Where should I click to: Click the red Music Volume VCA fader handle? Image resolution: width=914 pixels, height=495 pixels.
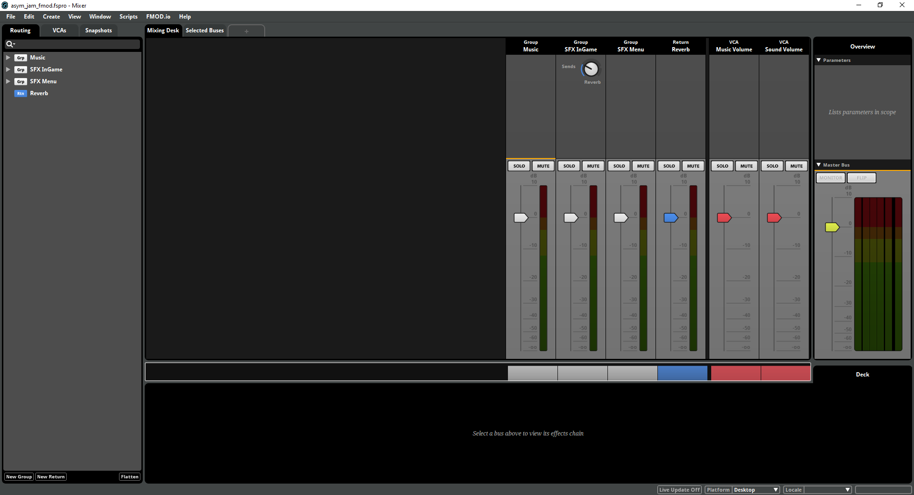click(x=724, y=218)
